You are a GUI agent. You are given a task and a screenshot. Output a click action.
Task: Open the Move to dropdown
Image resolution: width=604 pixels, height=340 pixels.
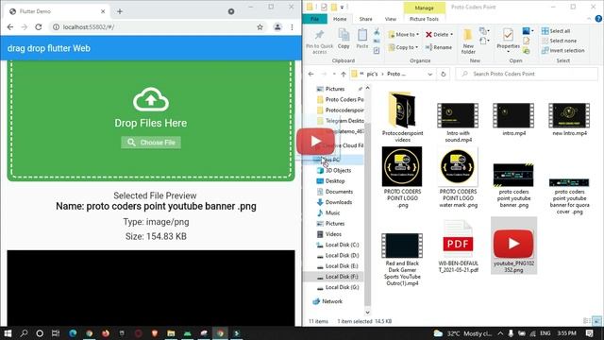pos(404,34)
